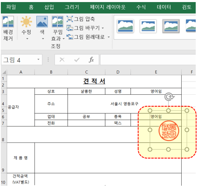This screenshot has width=199, height=189.
Task: Click the formula Cancel (X) icon
Action: 62,60
